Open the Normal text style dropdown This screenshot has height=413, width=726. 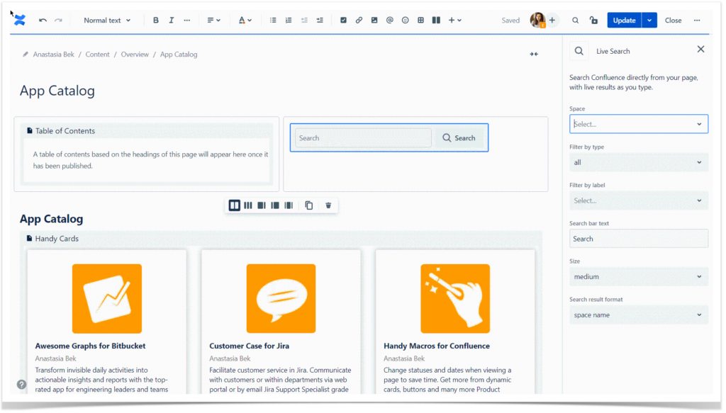(x=106, y=20)
